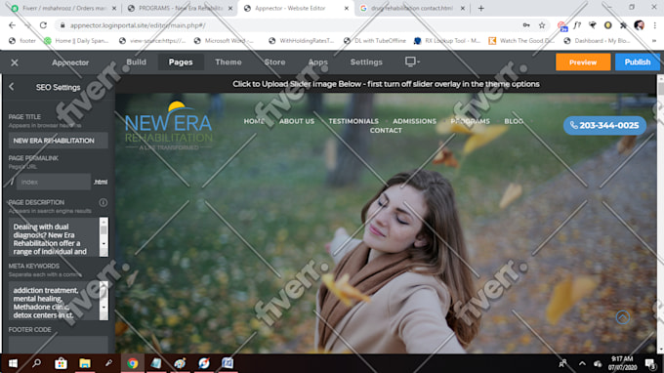
Task: Open the Store tab
Action: (274, 62)
